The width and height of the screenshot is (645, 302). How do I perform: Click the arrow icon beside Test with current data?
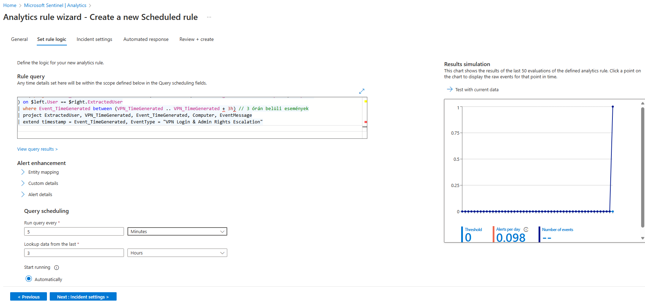[450, 89]
